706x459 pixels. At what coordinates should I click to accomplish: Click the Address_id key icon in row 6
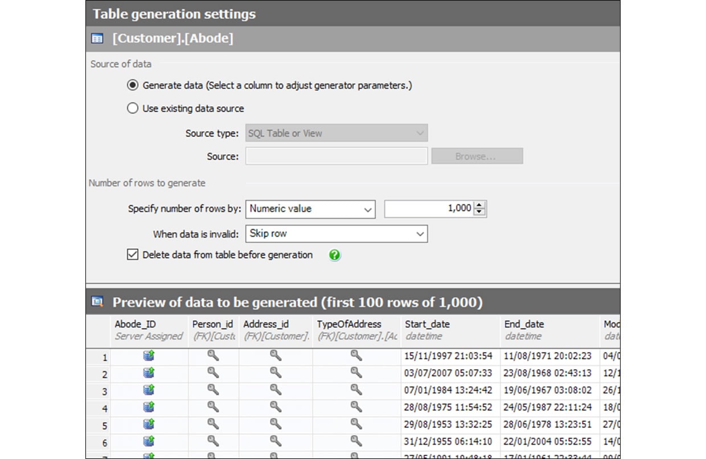pos(276,441)
